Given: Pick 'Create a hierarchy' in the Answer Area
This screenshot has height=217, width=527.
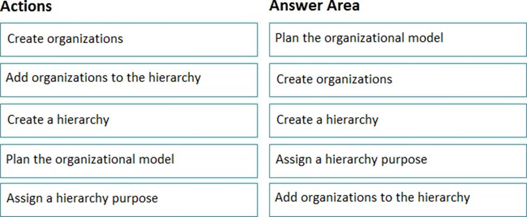Looking at the screenshot, I should [x=397, y=120].
